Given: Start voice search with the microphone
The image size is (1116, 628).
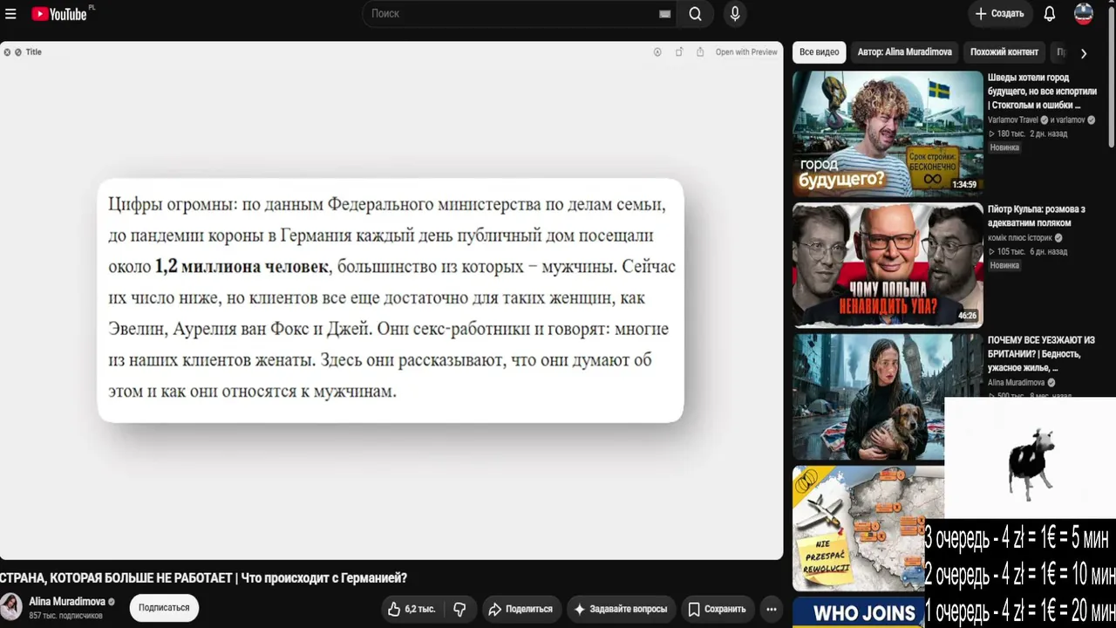Looking at the screenshot, I should click(x=735, y=14).
